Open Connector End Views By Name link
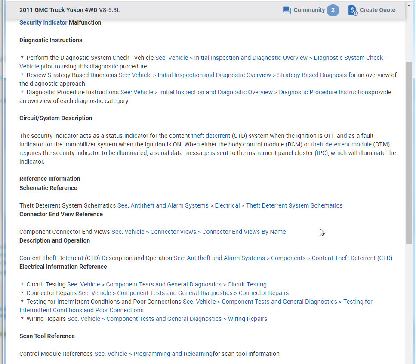 (x=244, y=232)
